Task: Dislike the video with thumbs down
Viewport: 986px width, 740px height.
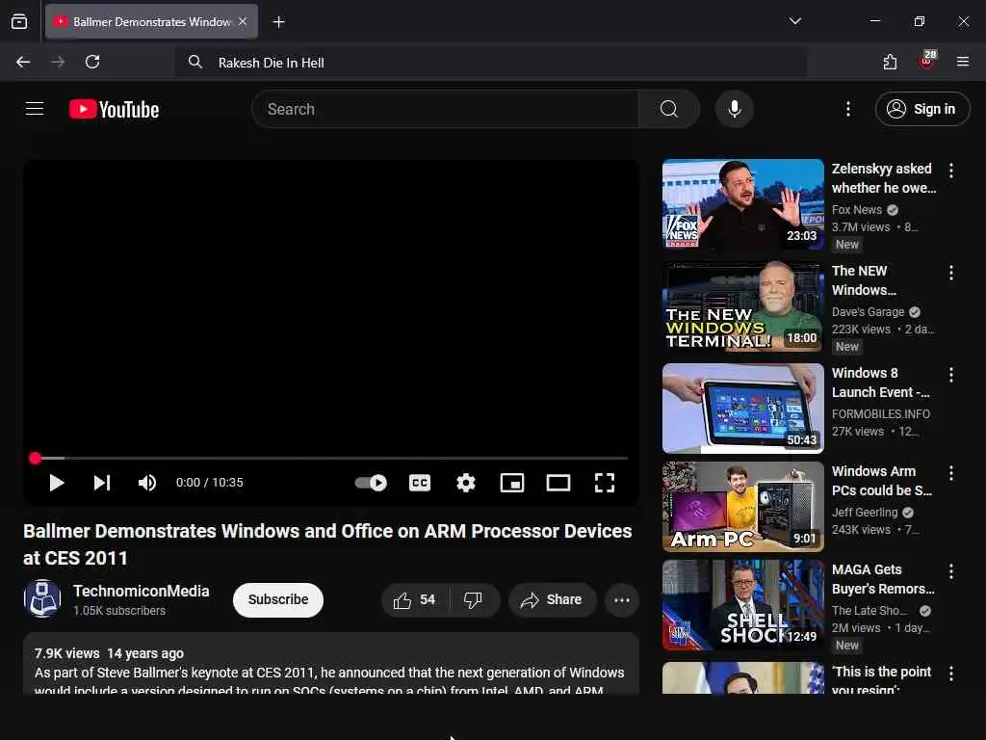Action: pos(474,599)
